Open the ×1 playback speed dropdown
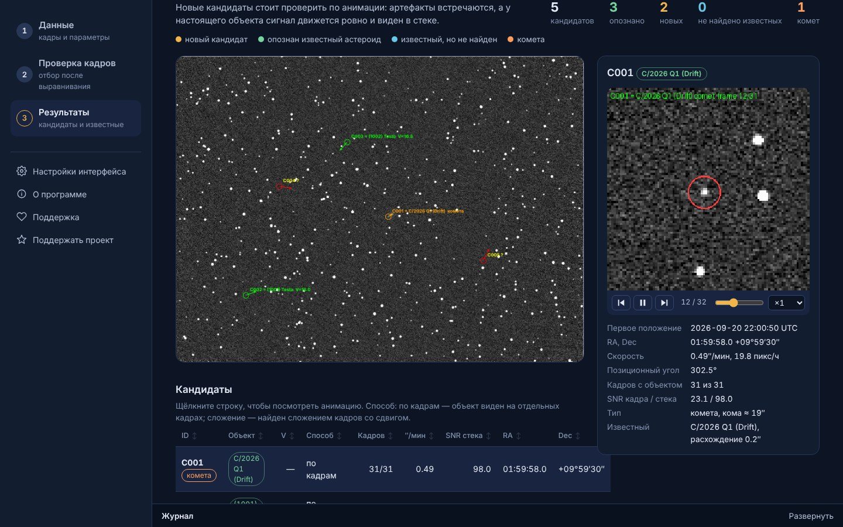The height and width of the screenshot is (527, 843). pos(786,303)
